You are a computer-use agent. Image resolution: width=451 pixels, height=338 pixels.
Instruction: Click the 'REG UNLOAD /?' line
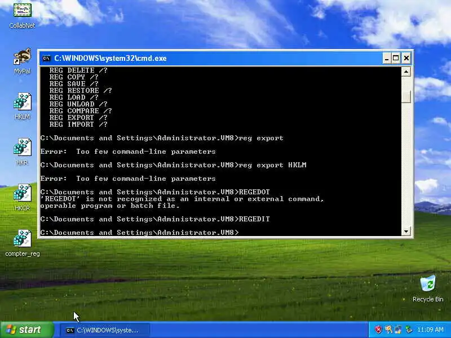[x=78, y=104]
